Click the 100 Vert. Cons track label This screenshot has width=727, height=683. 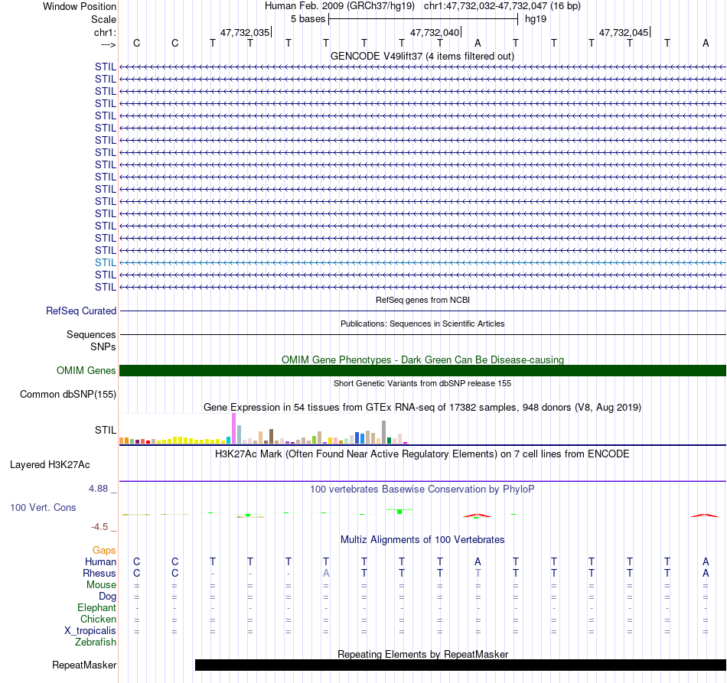(43, 507)
